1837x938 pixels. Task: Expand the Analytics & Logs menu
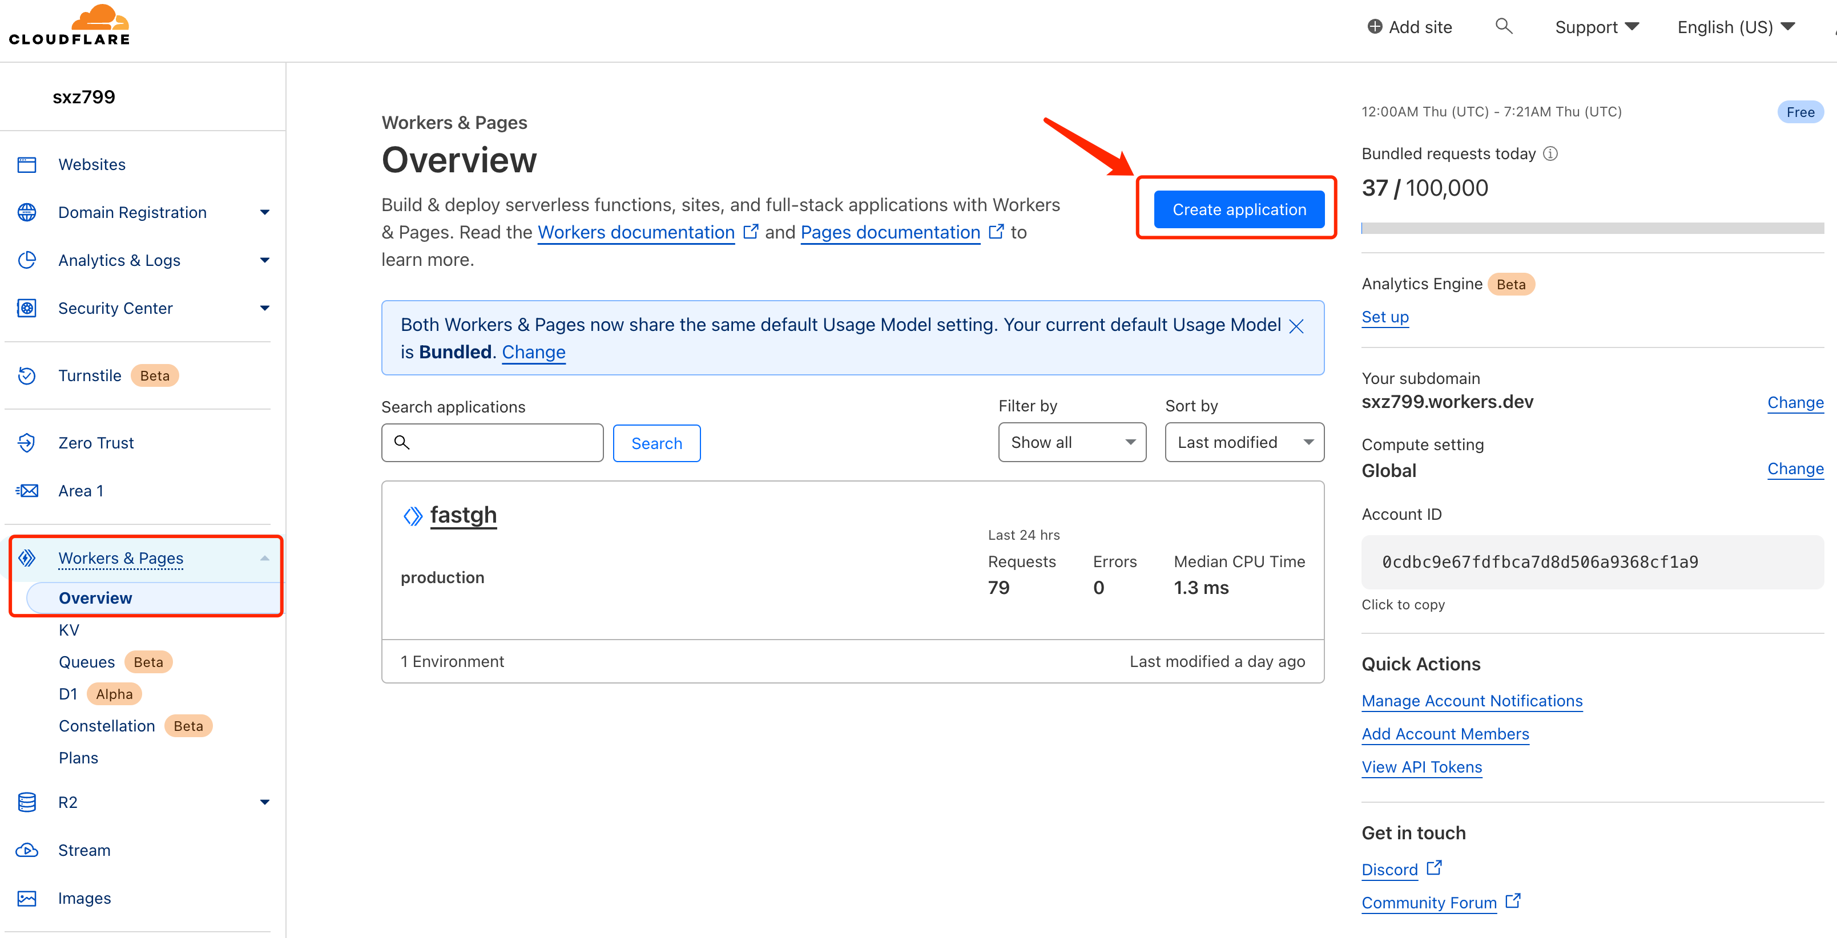264,260
